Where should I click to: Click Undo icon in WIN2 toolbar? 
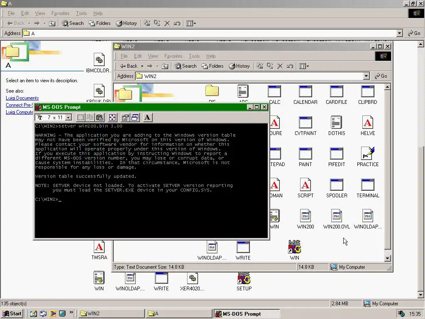pos(290,66)
